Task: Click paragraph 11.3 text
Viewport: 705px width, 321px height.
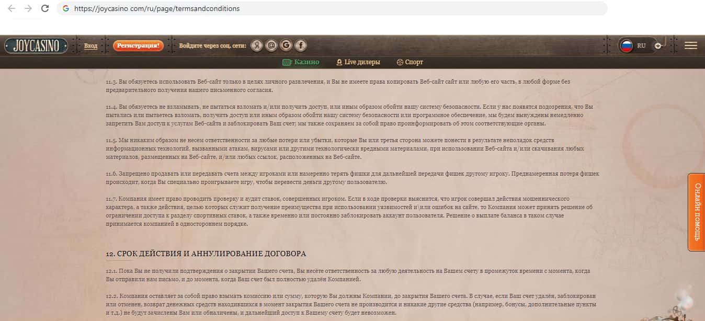Action: point(337,86)
